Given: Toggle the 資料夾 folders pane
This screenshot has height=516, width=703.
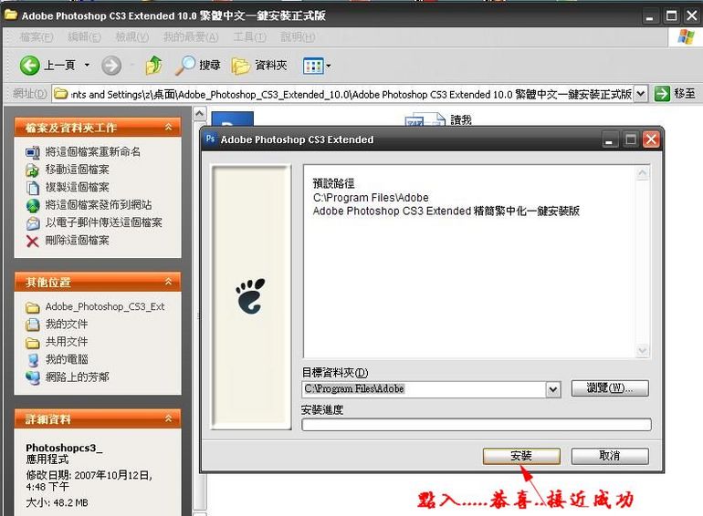Looking at the screenshot, I should (x=259, y=66).
